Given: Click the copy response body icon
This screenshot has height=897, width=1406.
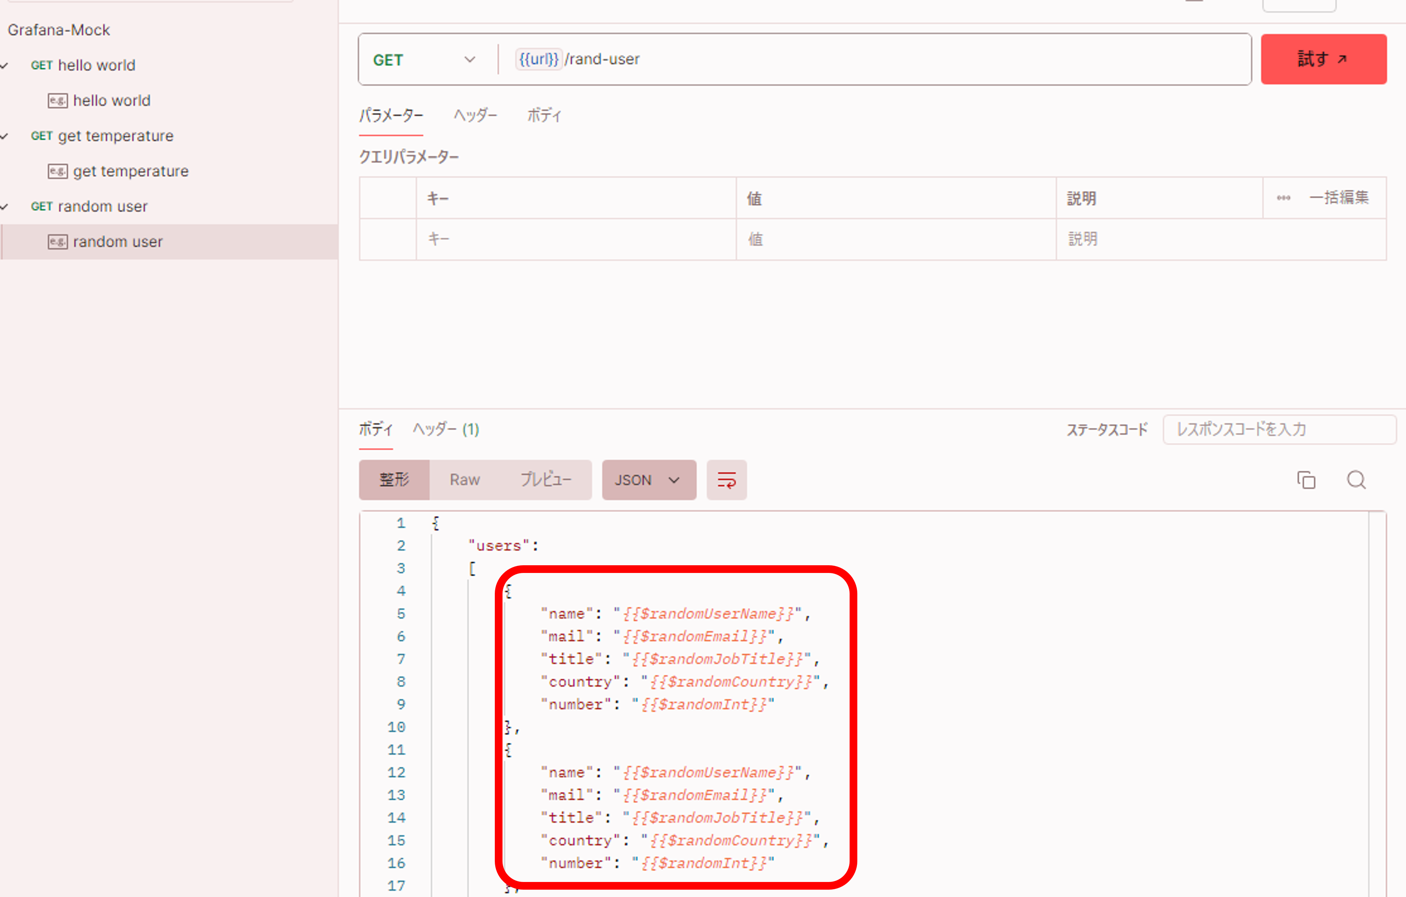Looking at the screenshot, I should tap(1306, 480).
